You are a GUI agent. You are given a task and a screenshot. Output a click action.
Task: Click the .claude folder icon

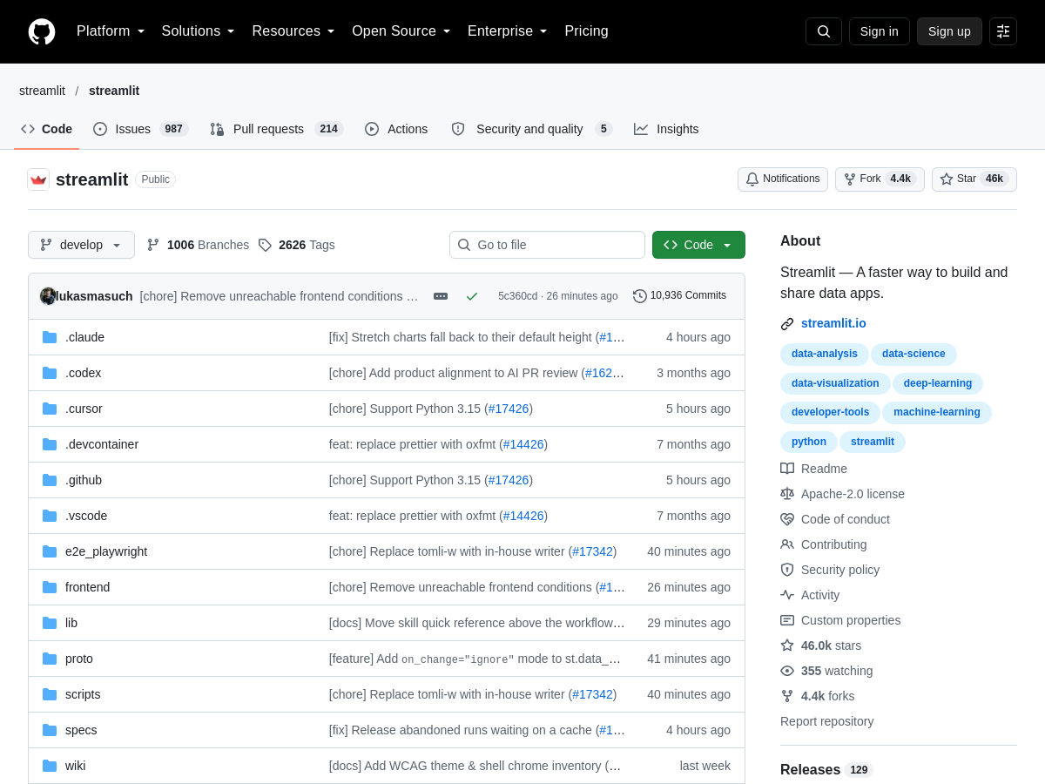[x=50, y=337]
